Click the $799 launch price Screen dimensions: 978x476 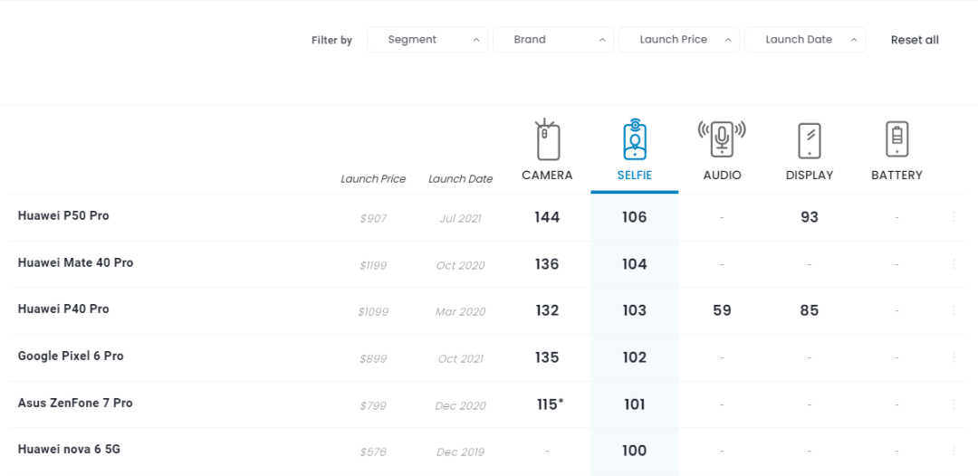click(x=373, y=405)
